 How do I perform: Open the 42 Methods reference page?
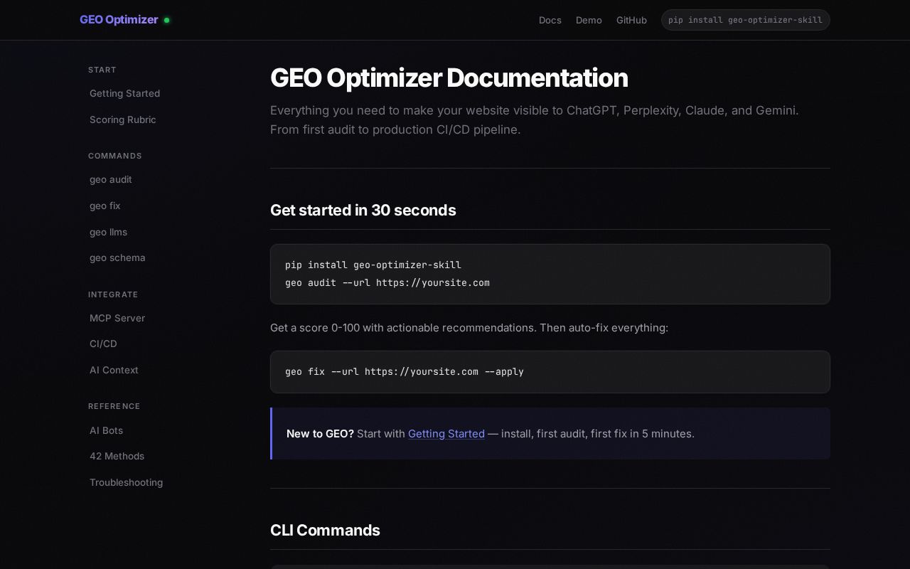click(x=117, y=456)
